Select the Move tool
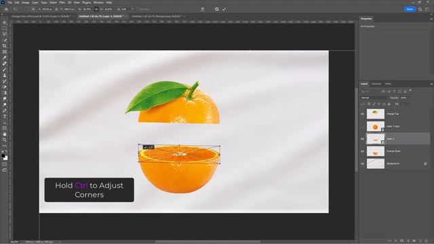Image resolution: width=434 pixels, height=244 pixels. [5, 22]
